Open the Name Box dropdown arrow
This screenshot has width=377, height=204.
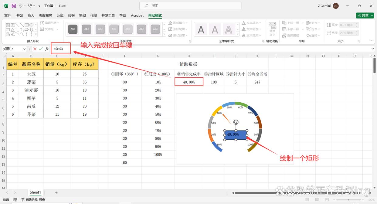[x=24, y=49]
